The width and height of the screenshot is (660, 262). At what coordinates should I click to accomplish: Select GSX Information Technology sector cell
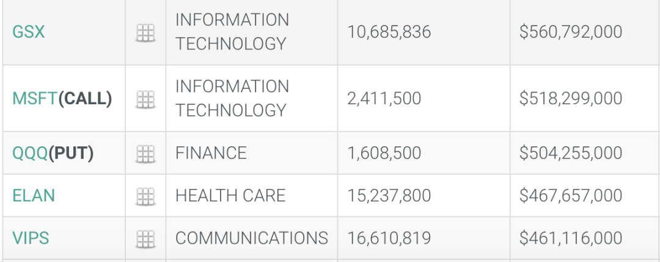pyautogui.click(x=232, y=32)
